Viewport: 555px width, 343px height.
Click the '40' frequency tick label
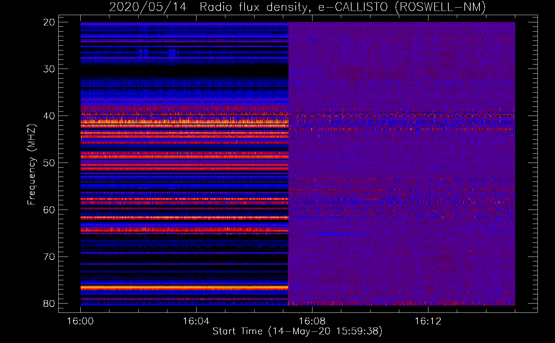pos(49,116)
